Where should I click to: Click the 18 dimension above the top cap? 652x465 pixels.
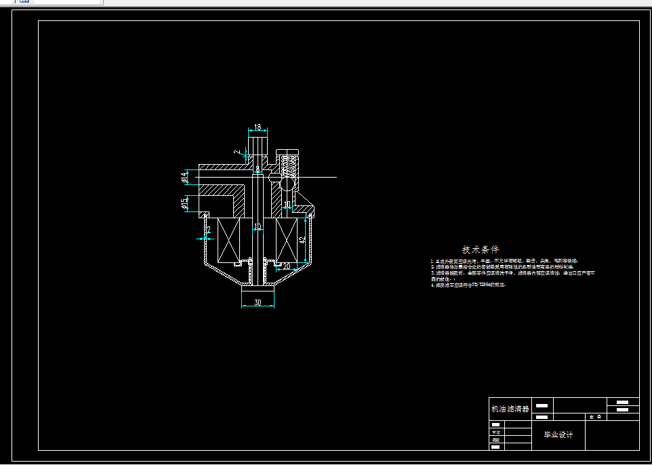tap(258, 127)
